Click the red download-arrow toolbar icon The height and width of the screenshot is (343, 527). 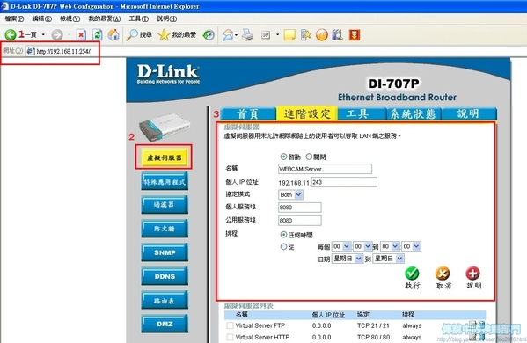[x=355, y=35]
